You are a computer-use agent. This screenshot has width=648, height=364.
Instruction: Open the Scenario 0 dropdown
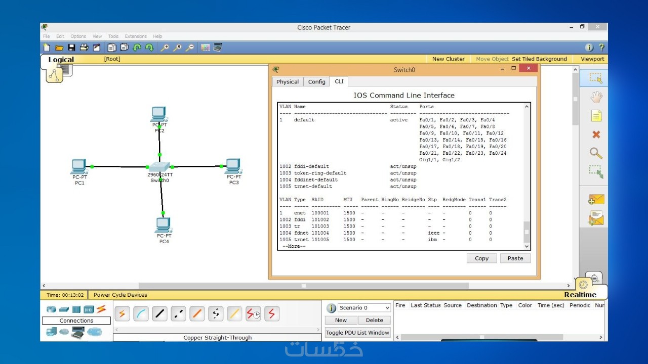(x=364, y=308)
